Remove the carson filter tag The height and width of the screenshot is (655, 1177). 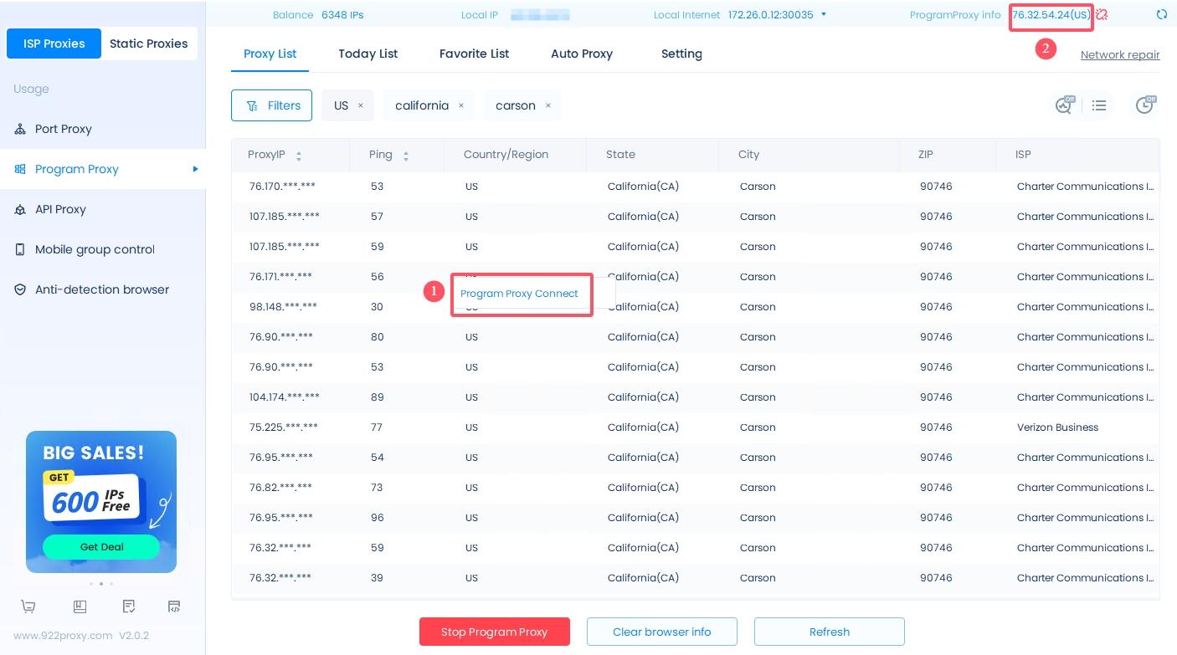click(x=548, y=105)
